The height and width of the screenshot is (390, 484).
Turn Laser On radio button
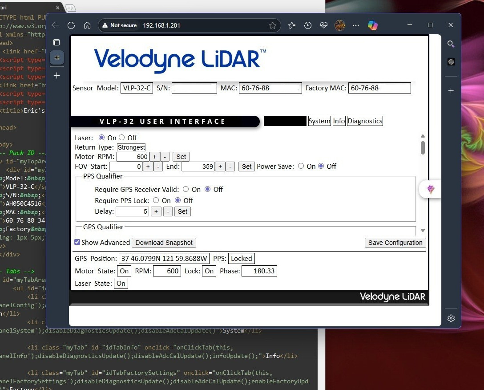[x=101, y=138]
